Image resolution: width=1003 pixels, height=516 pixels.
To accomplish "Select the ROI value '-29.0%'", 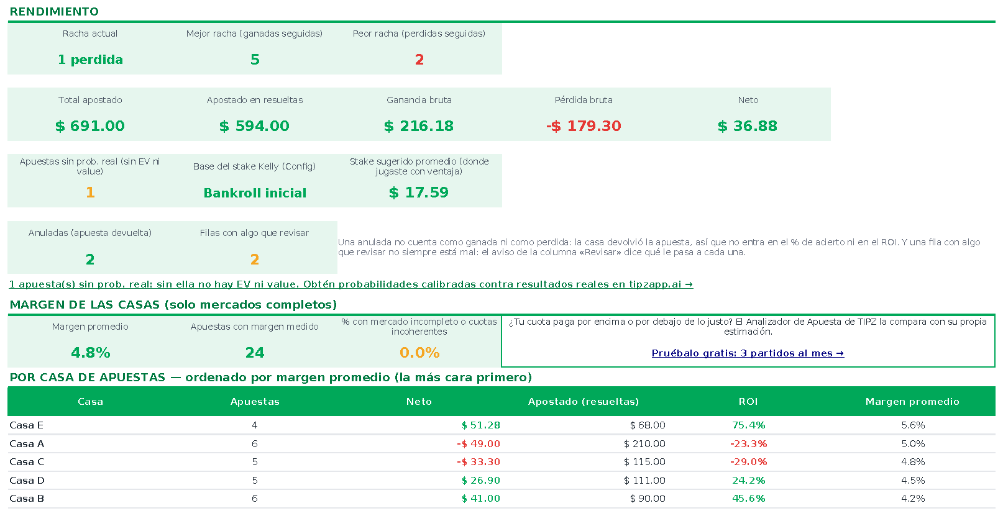I will click(x=748, y=462).
